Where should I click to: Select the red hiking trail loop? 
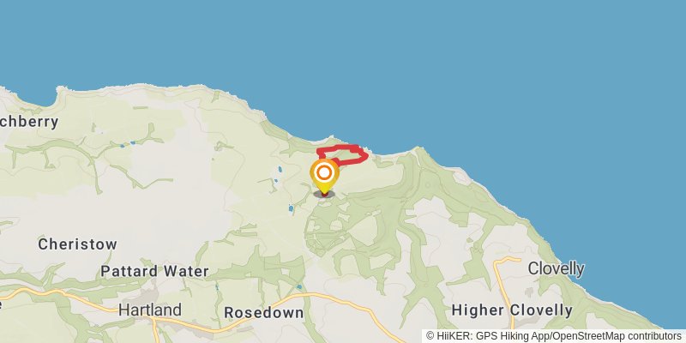tap(342, 155)
